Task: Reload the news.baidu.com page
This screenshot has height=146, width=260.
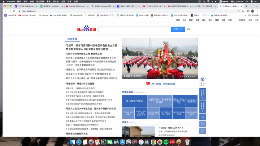Action: [x=14, y=11]
